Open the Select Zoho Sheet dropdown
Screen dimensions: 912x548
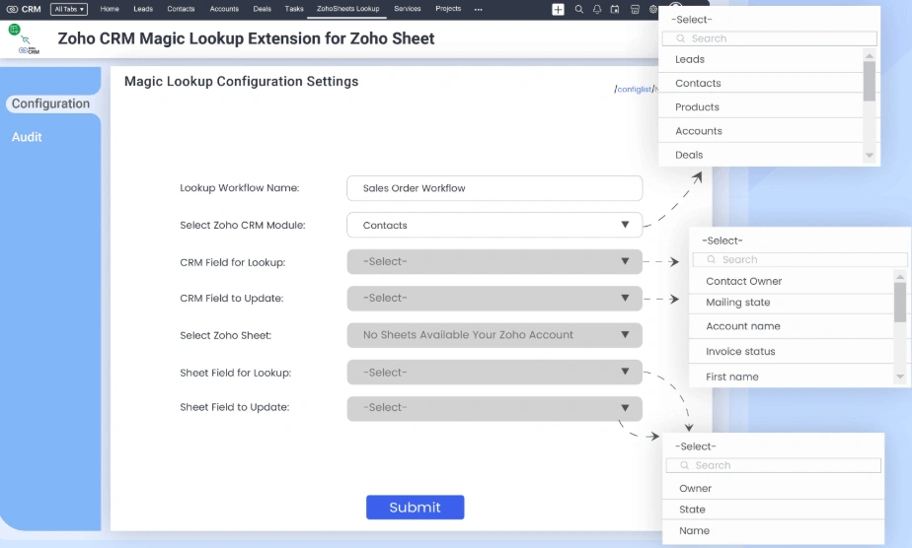click(x=494, y=335)
